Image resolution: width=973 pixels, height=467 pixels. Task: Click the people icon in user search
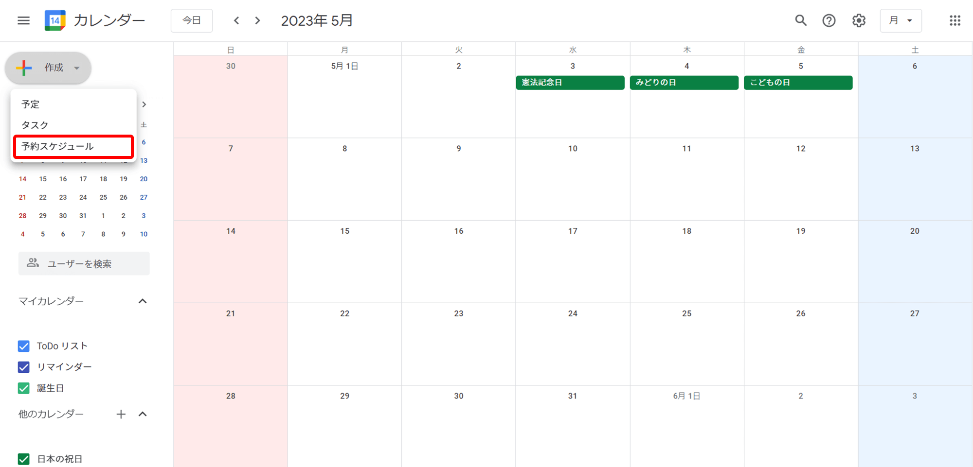tap(33, 263)
